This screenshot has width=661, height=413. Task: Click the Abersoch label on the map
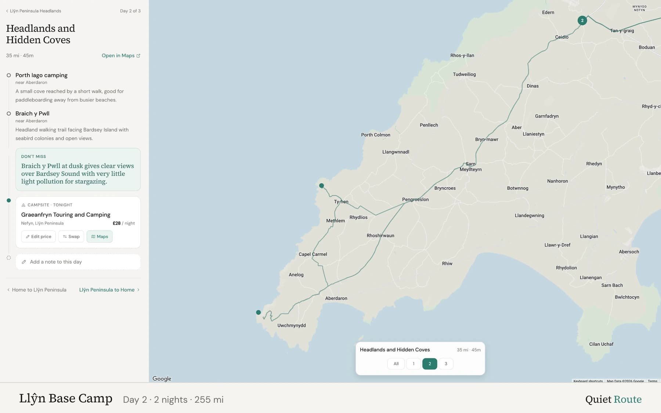[629, 252]
